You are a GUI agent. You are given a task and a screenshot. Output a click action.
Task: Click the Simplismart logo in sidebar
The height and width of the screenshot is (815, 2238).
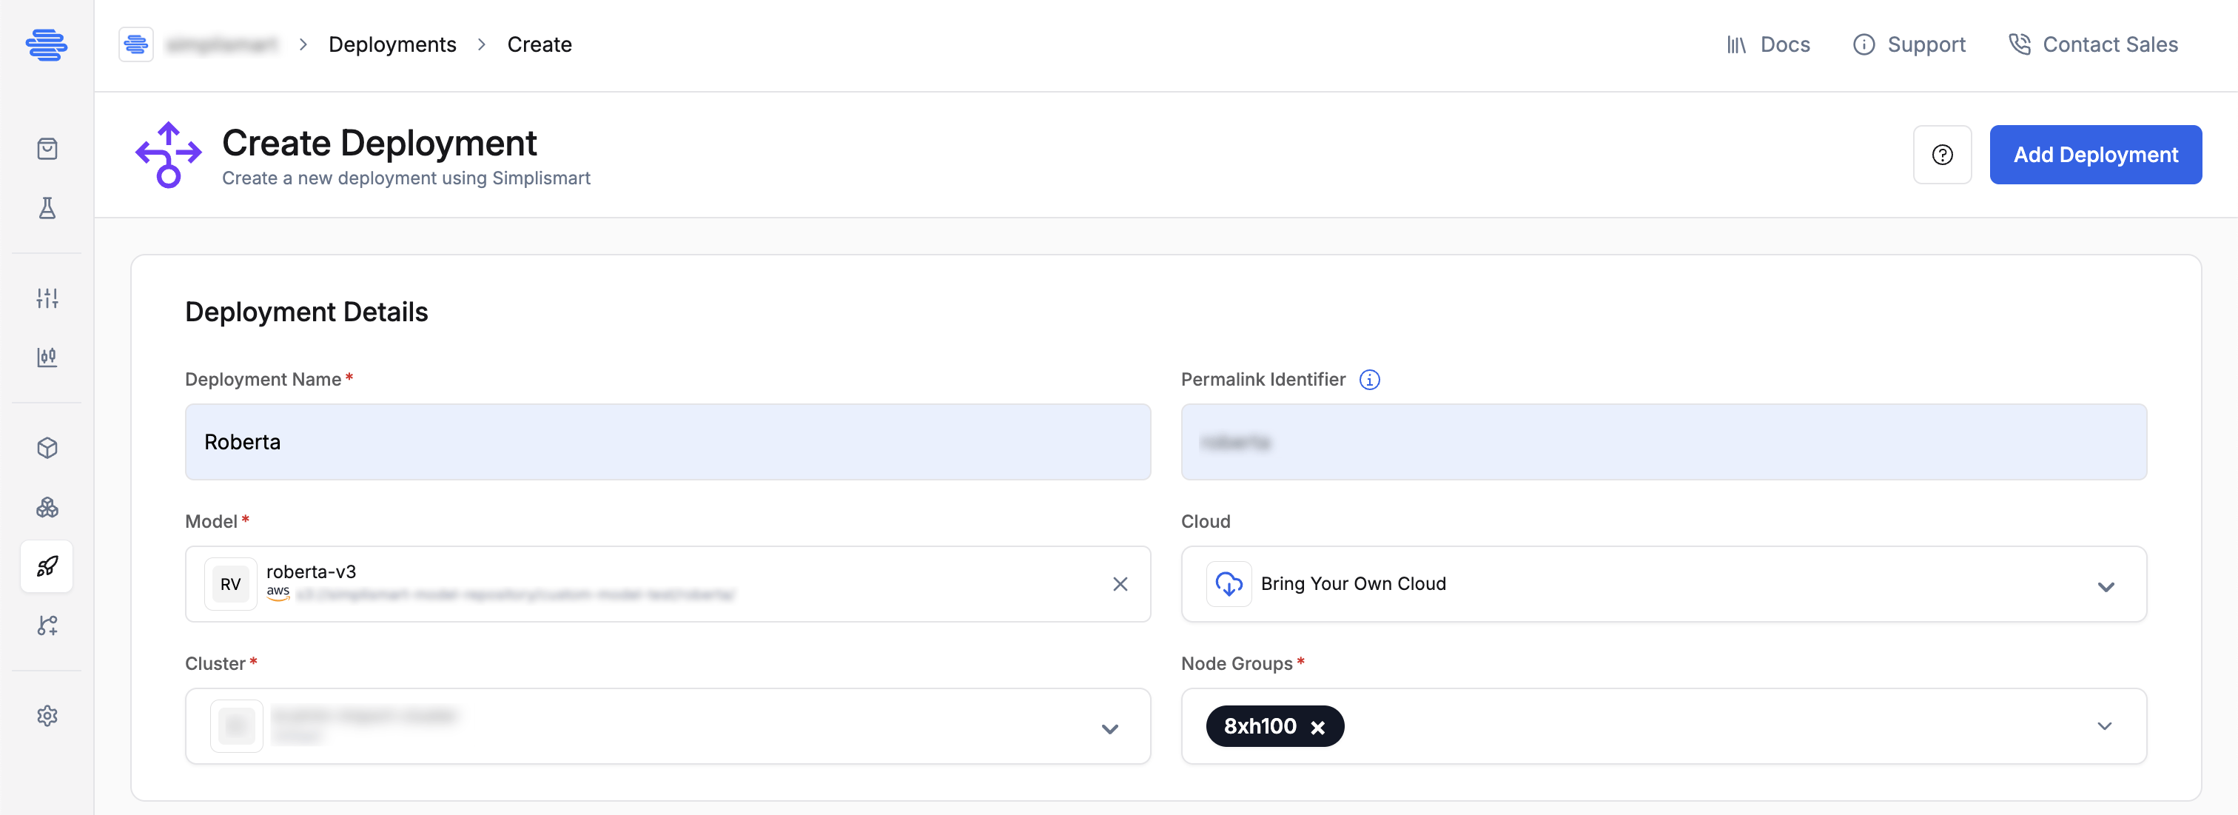coord(47,44)
